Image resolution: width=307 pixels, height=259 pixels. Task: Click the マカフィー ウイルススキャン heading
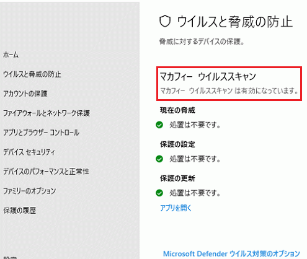pyautogui.click(x=208, y=77)
